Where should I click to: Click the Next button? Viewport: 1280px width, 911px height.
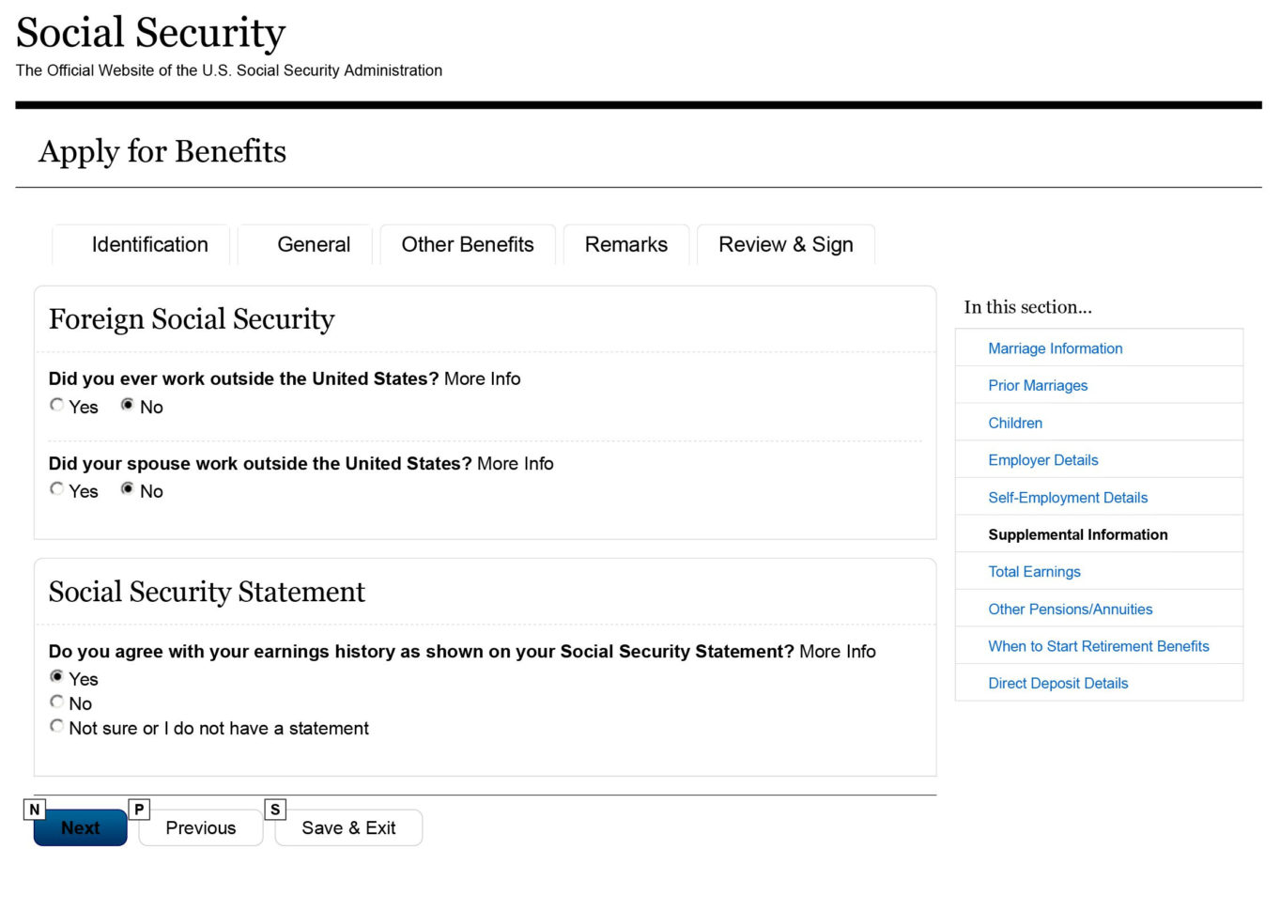point(81,827)
